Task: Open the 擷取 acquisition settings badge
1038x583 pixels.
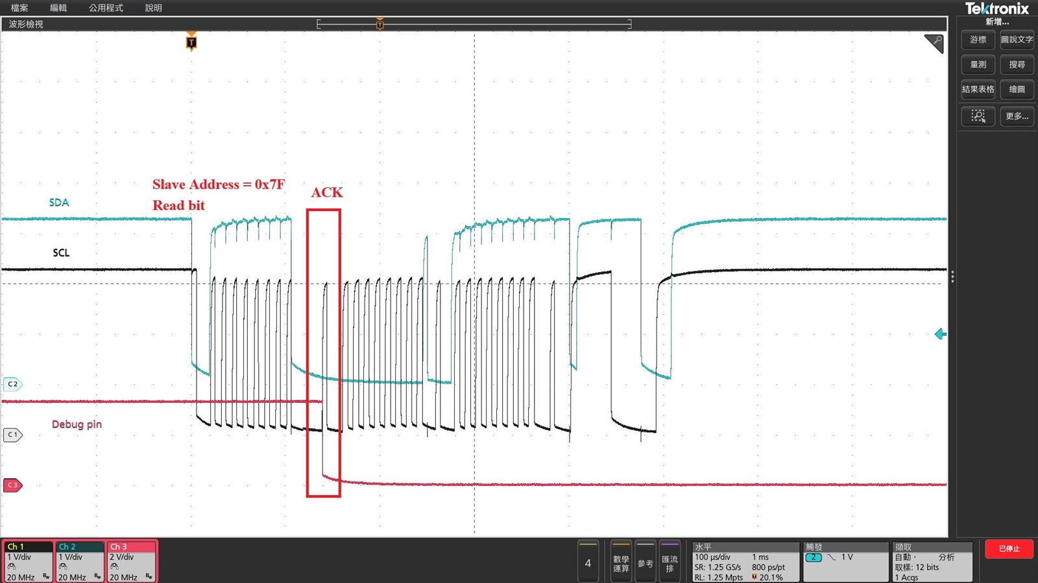Action: [x=932, y=562]
